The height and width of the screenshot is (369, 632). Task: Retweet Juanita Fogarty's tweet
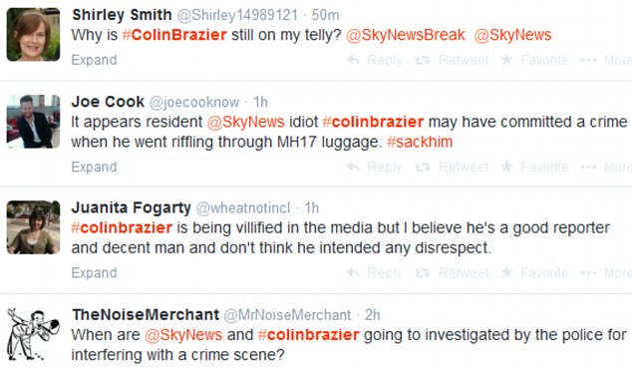tap(452, 273)
